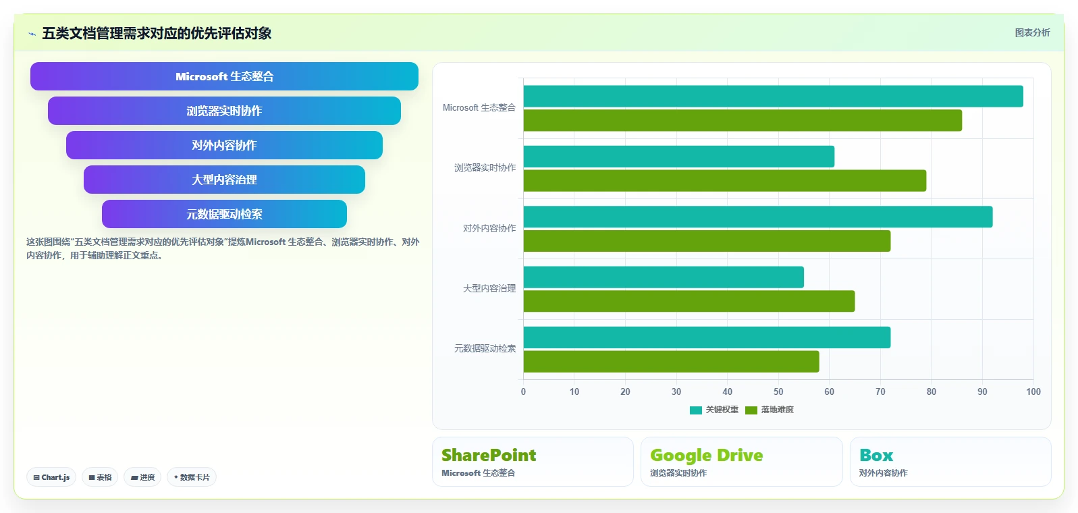Click the x-axis value 0

click(x=523, y=391)
